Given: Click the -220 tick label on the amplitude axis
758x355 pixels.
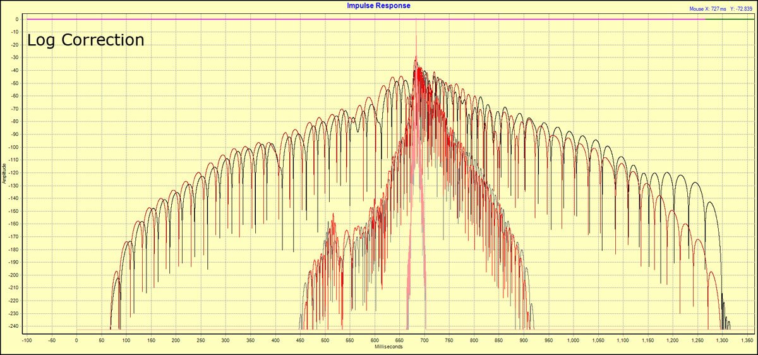Looking at the screenshot, I should (13, 301).
